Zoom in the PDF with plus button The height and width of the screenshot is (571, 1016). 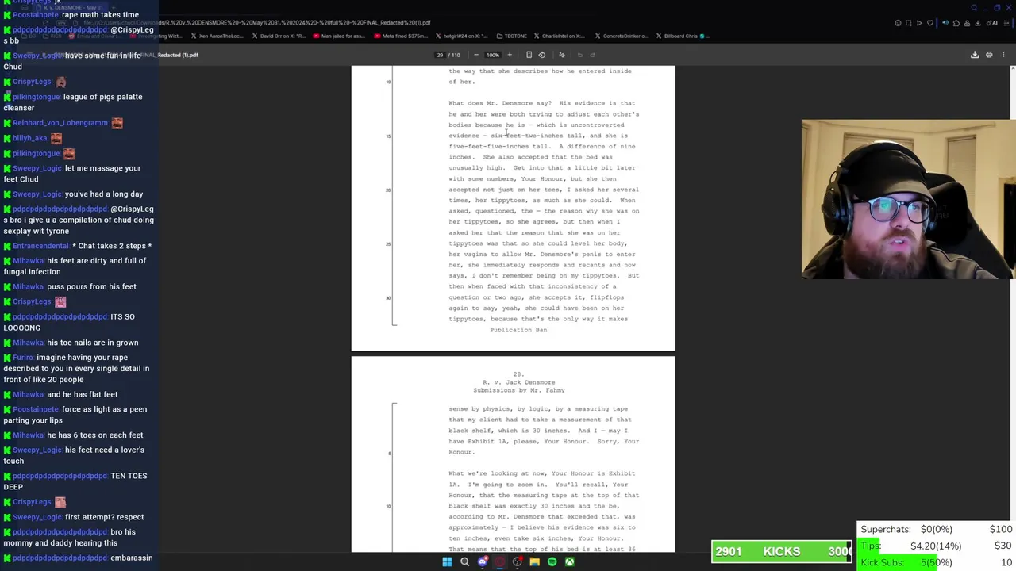click(510, 55)
